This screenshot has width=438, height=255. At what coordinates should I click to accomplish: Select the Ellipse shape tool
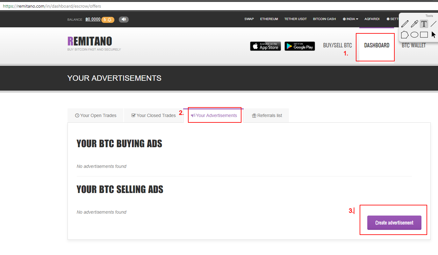(x=414, y=35)
